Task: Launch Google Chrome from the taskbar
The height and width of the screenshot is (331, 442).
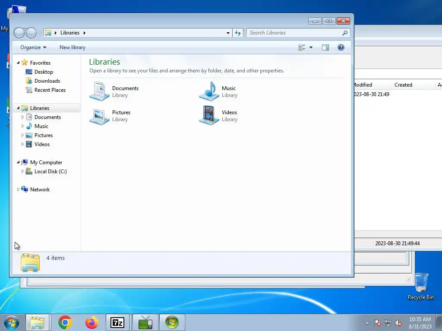Action: pos(65,322)
